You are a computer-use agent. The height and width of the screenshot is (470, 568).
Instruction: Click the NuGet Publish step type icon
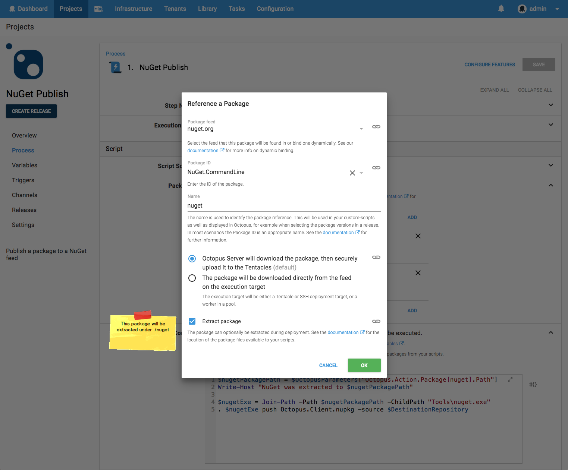click(115, 67)
